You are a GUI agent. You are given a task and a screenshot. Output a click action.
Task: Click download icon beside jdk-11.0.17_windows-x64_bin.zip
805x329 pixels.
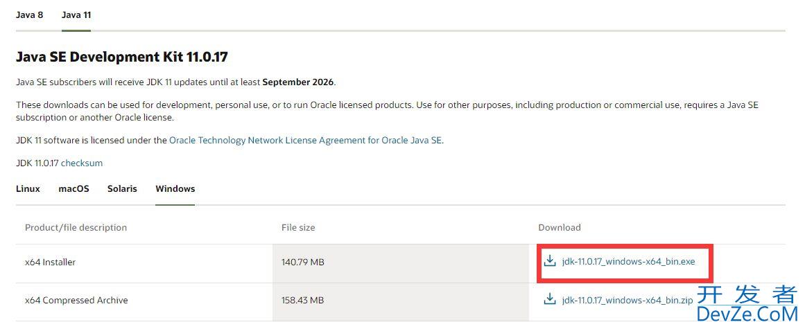tap(550, 299)
